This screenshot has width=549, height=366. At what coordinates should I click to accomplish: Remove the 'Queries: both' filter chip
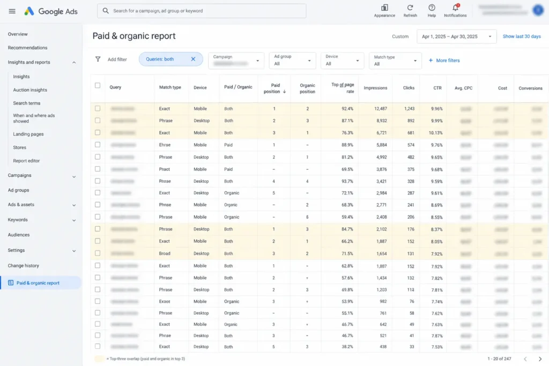point(193,59)
